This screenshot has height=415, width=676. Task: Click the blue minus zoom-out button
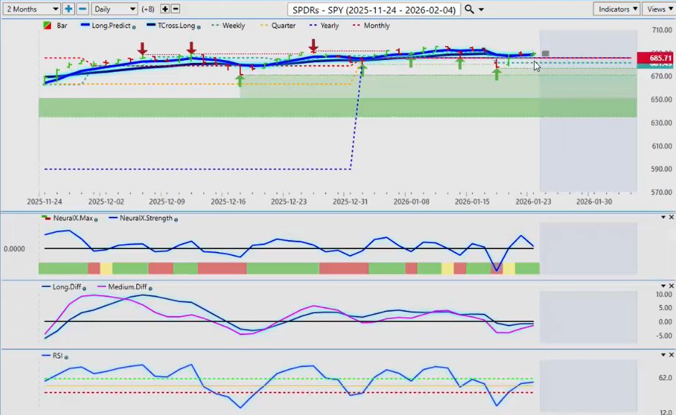(83, 9)
